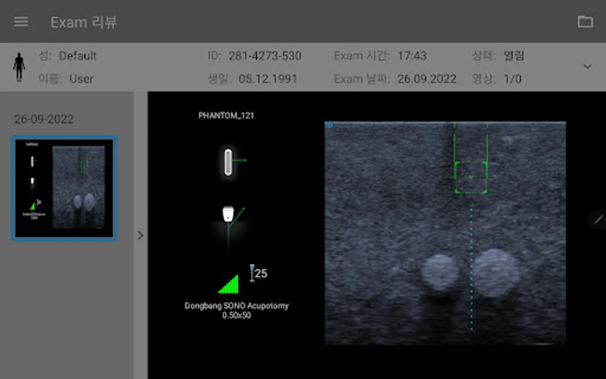Collapse the thumbnail side panel arrow
The height and width of the screenshot is (379, 606).
click(x=141, y=235)
